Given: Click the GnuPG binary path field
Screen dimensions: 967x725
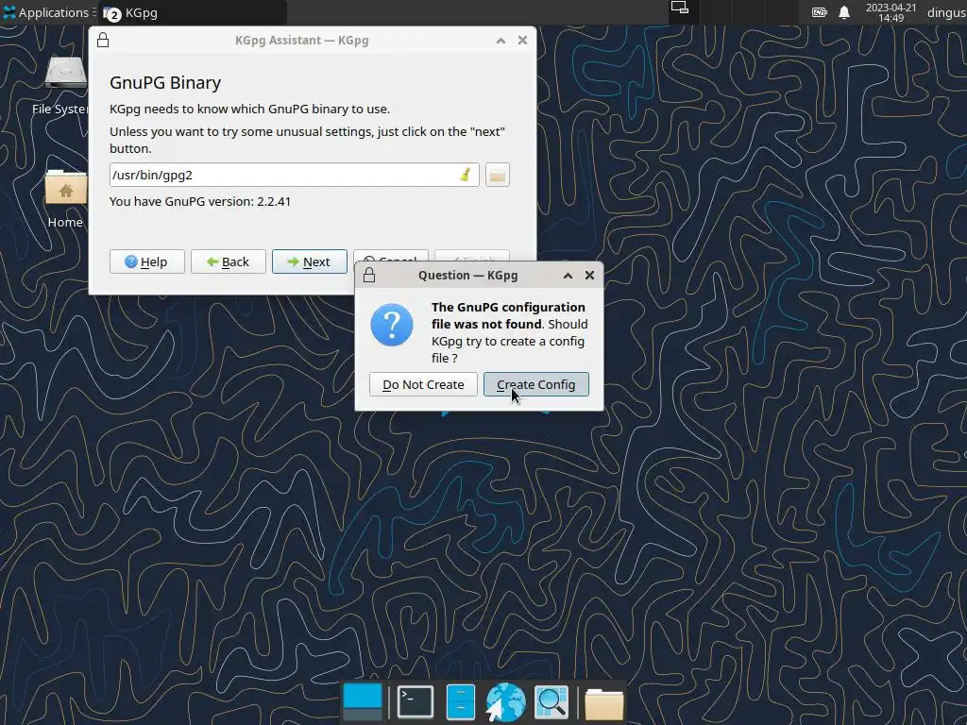Looking at the screenshot, I should 295,175.
